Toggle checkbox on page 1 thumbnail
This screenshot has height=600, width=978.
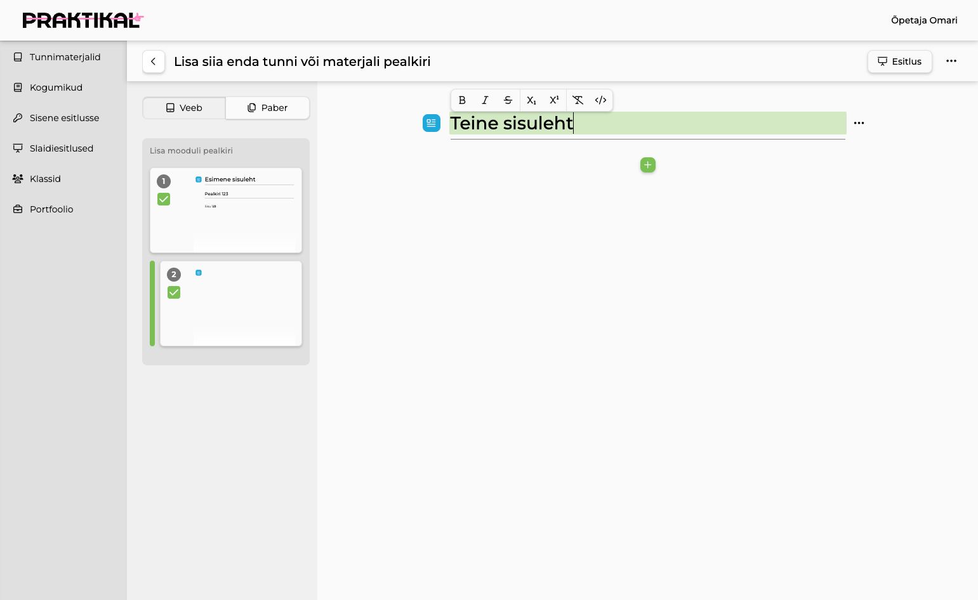[x=164, y=199]
